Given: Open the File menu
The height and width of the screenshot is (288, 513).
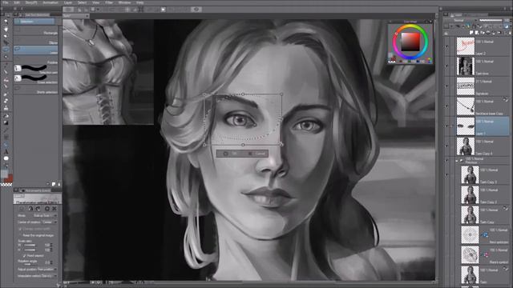Looking at the screenshot, I should [x=6, y=2].
